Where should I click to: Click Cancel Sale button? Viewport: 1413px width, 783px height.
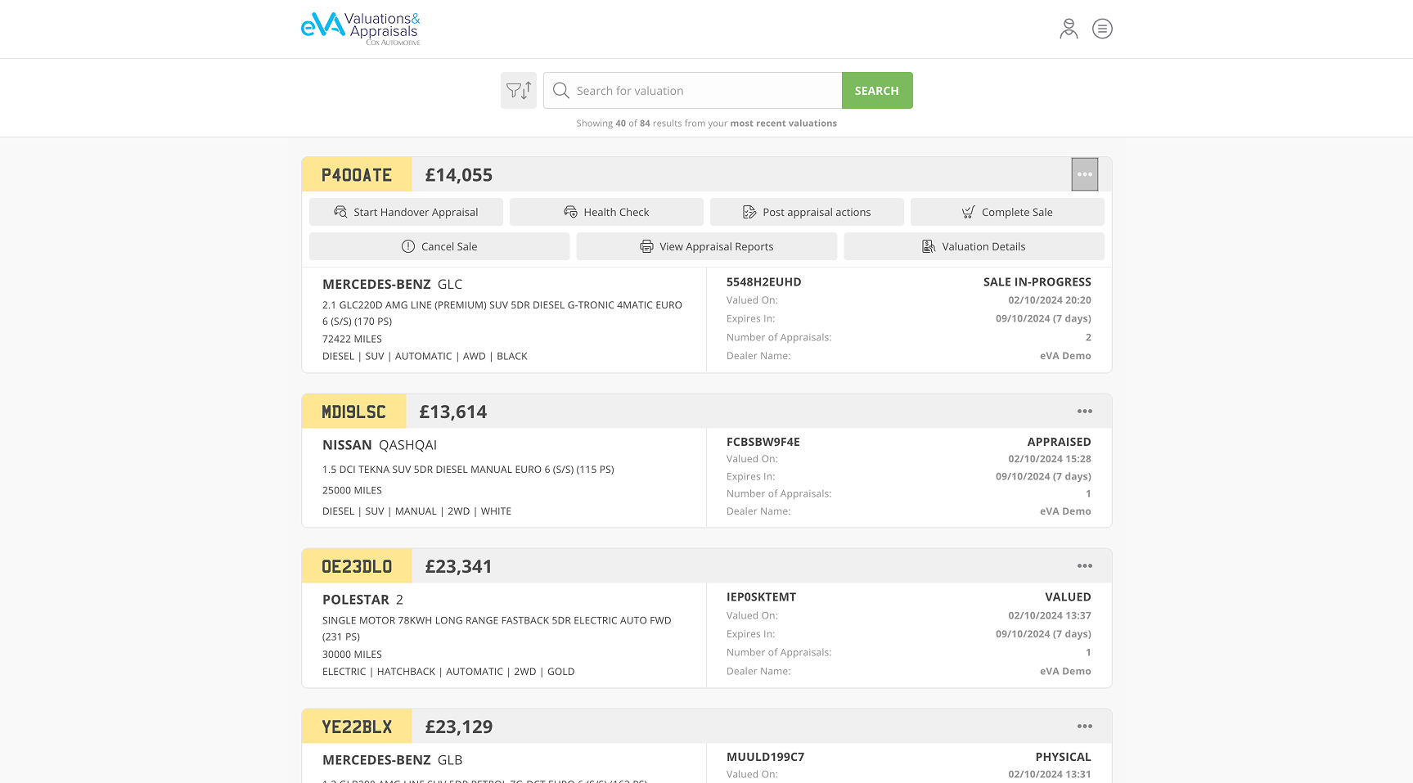[x=439, y=246]
